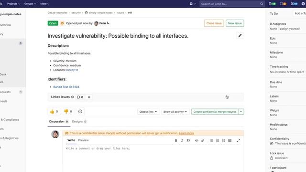
Task: Apply bold formatting in comment editor
Action: 176,140
